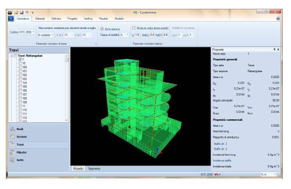Open the Classe di duttilità dropdown
This screenshot has width=291, height=189.
tap(125, 35)
